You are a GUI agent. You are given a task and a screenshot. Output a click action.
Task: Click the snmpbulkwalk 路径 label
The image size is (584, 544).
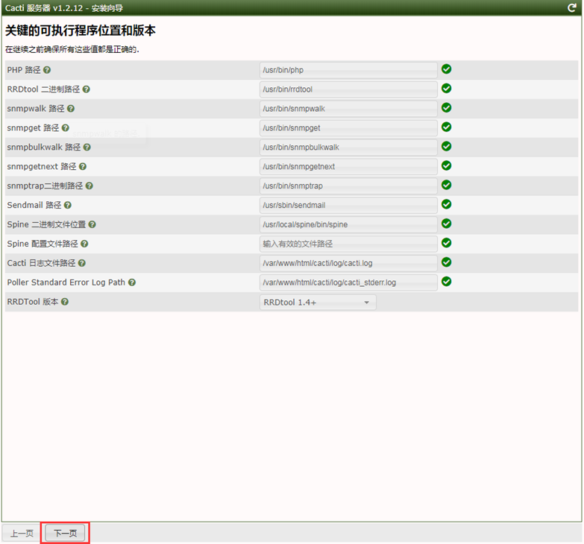(43, 148)
